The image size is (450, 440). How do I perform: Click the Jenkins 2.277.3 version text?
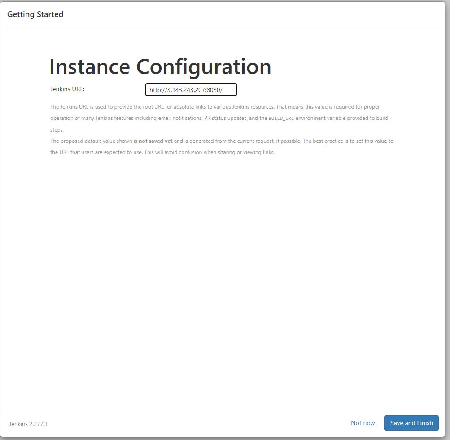pyautogui.click(x=28, y=424)
